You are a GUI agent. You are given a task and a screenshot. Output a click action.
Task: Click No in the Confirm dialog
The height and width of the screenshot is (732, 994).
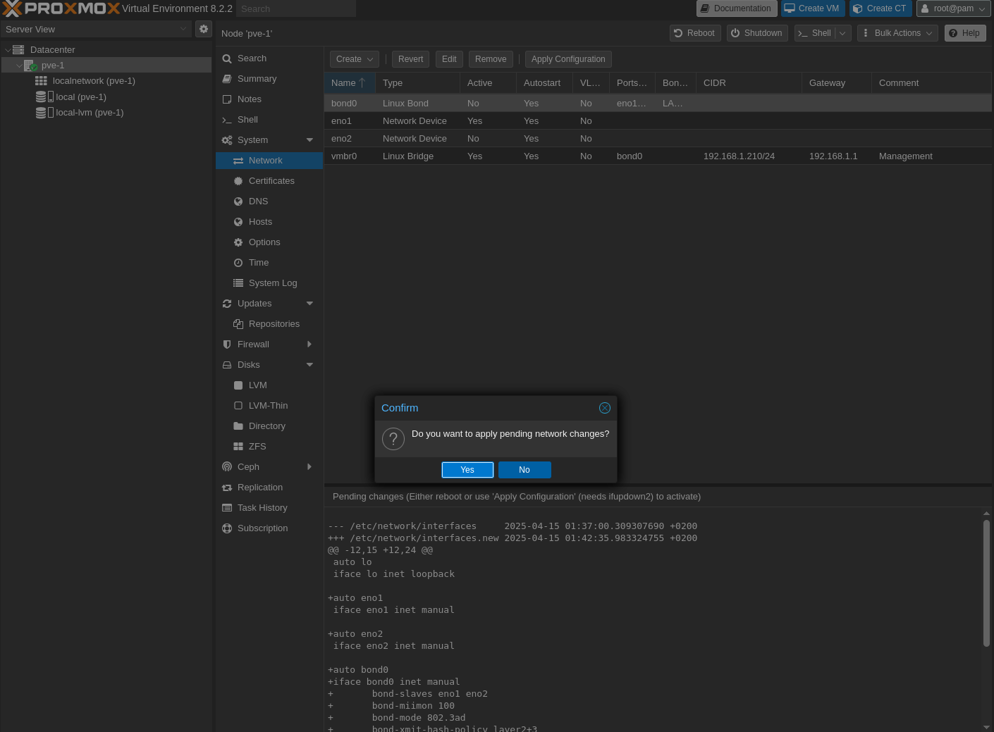coord(524,470)
